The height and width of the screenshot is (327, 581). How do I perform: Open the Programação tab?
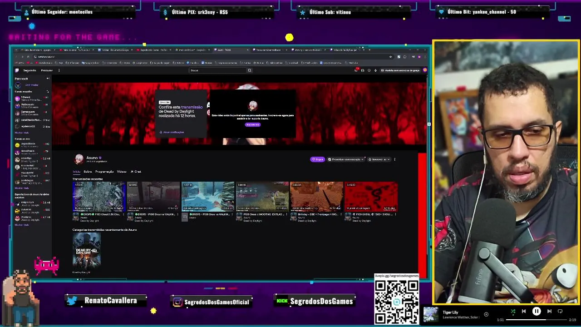click(x=104, y=172)
